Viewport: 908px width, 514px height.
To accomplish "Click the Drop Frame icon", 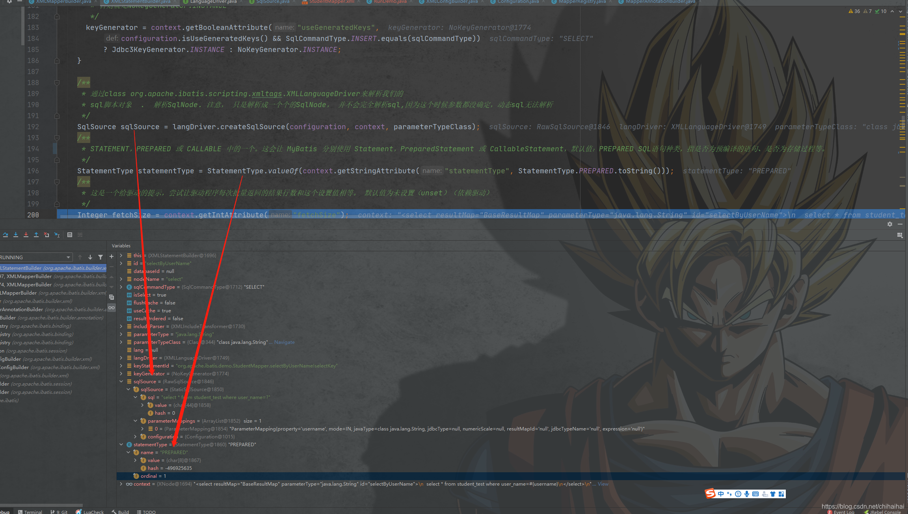I will 47,235.
